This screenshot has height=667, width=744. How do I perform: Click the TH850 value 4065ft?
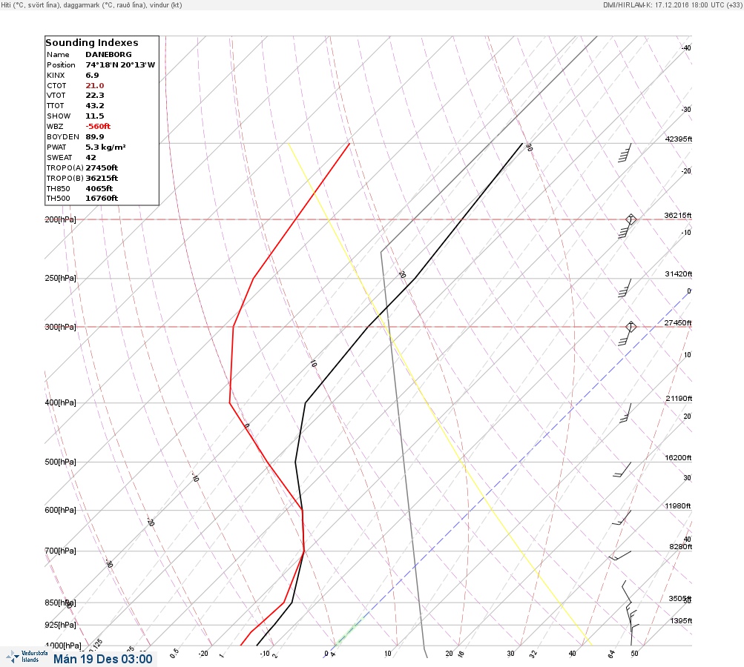pyautogui.click(x=99, y=189)
